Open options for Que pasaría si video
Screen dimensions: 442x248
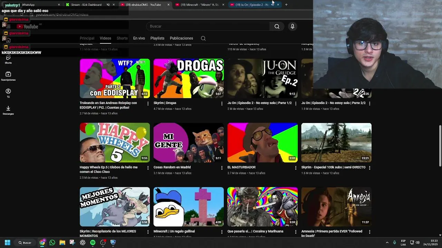click(296, 232)
